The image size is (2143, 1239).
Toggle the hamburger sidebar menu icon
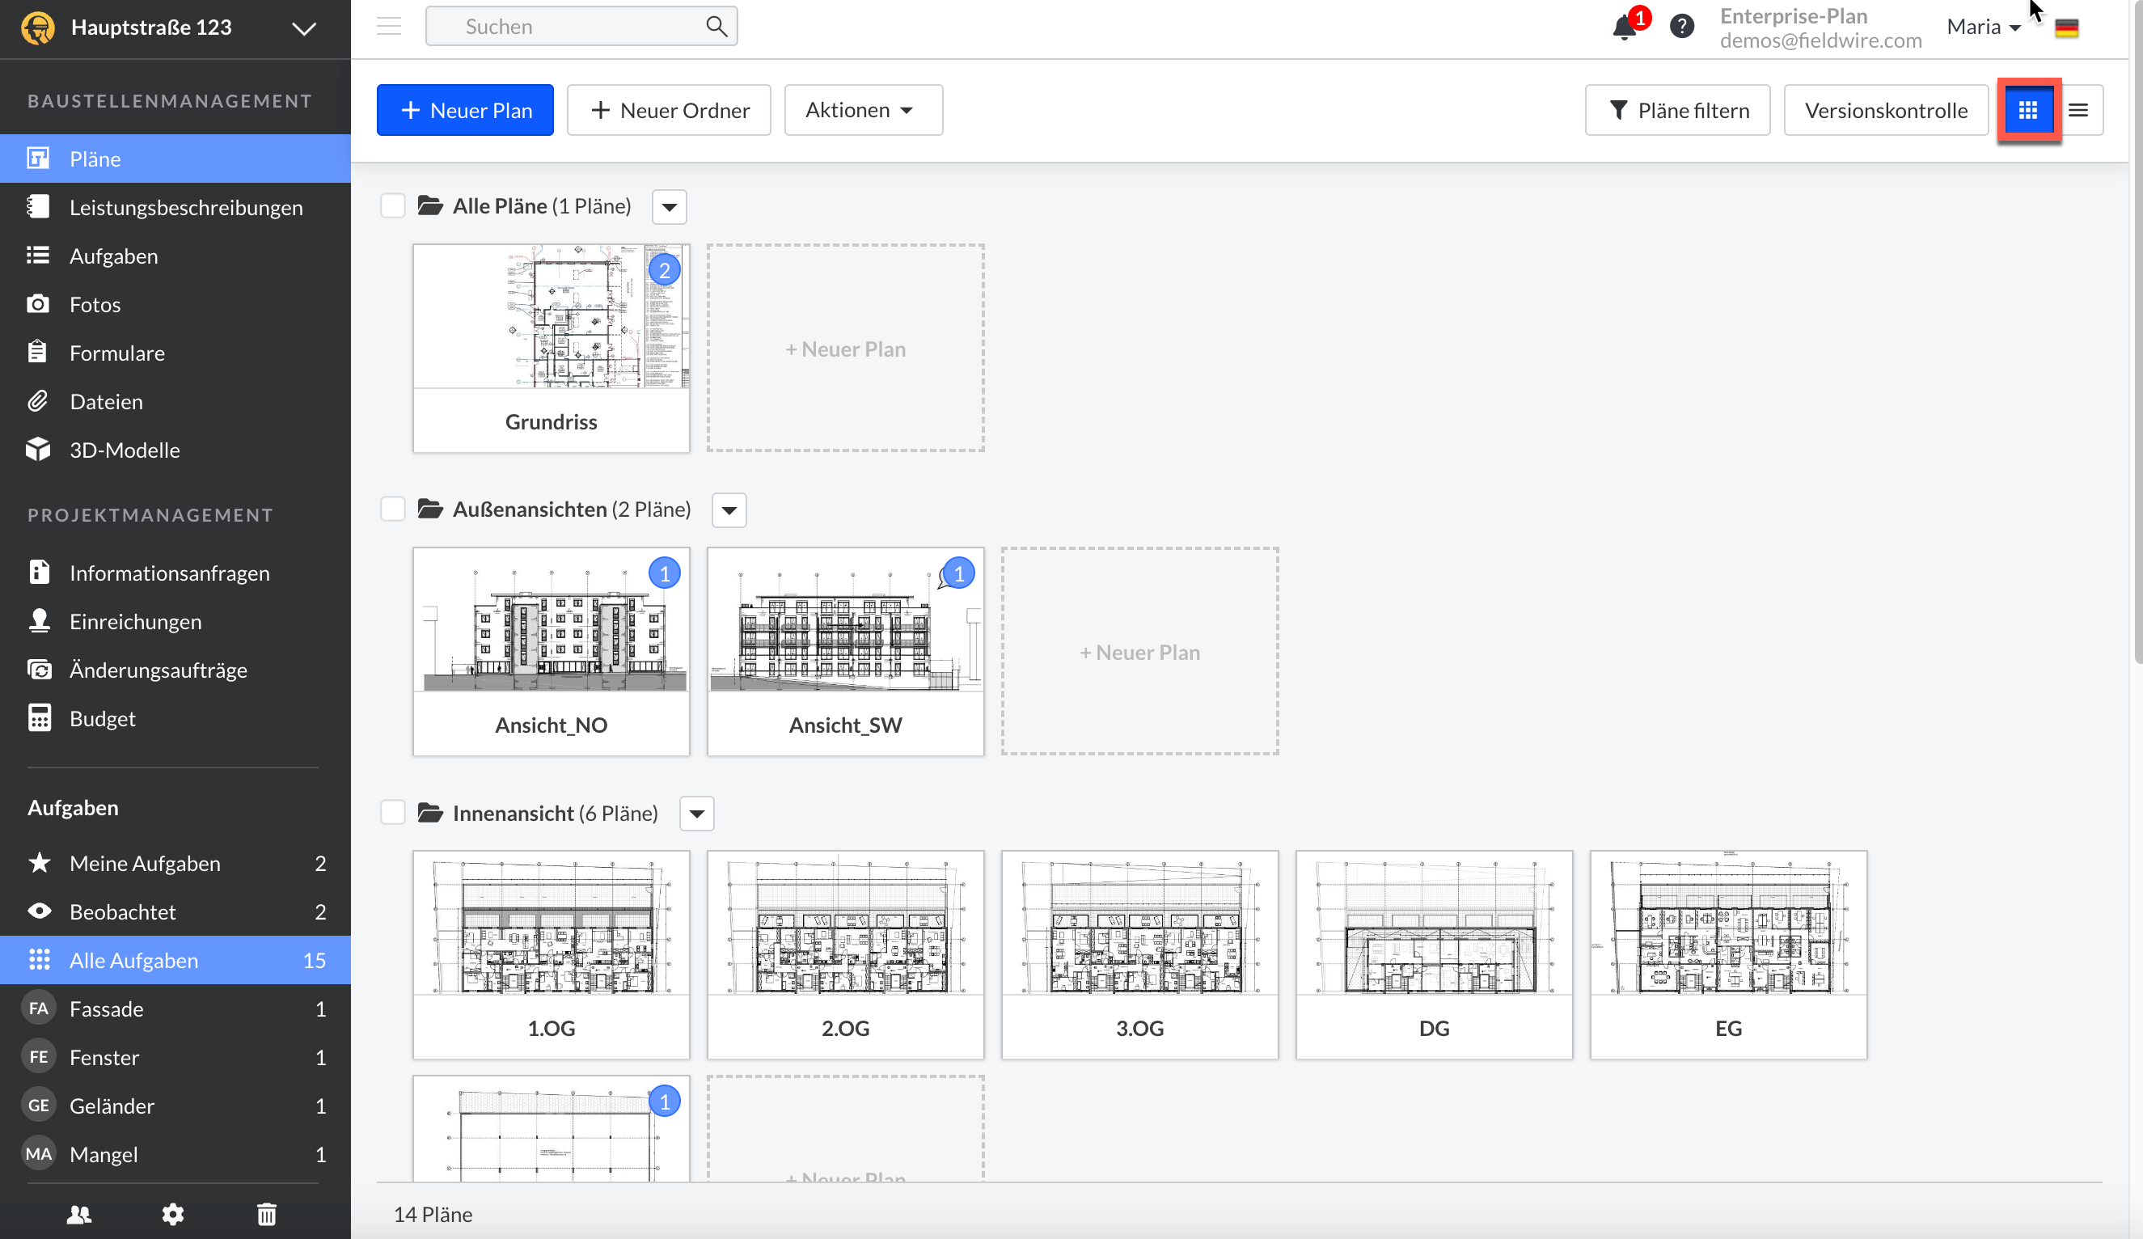click(389, 27)
